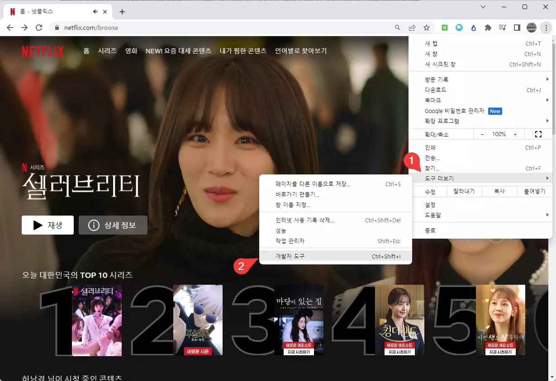Bookmark this tab with the star icon
The image size is (556, 381).
click(x=427, y=28)
